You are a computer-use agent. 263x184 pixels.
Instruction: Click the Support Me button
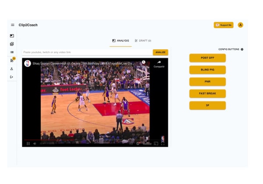click(224, 25)
